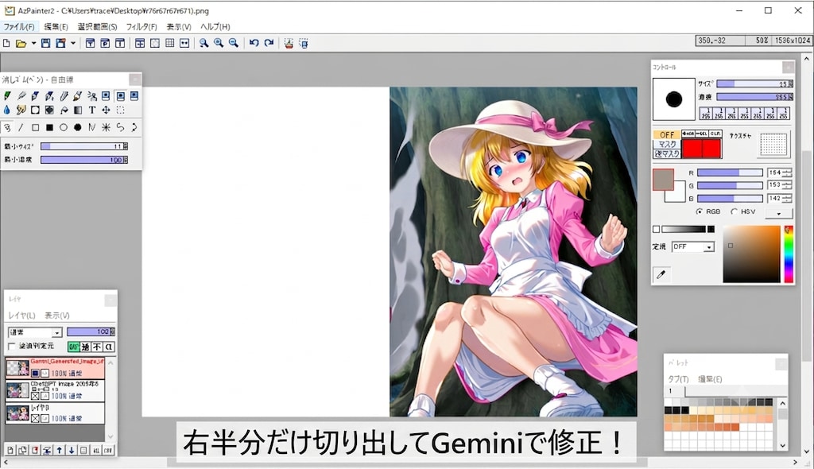This screenshot has height=469, width=814.
Task: Choose the hollow circle draw shape
Action: tap(64, 127)
